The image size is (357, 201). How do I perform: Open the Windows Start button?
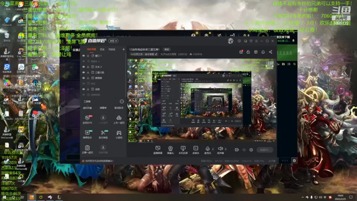coord(4,197)
